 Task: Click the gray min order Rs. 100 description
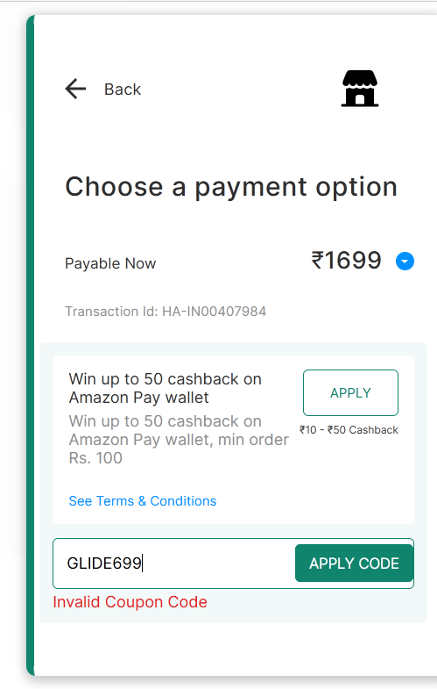tap(179, 440)
